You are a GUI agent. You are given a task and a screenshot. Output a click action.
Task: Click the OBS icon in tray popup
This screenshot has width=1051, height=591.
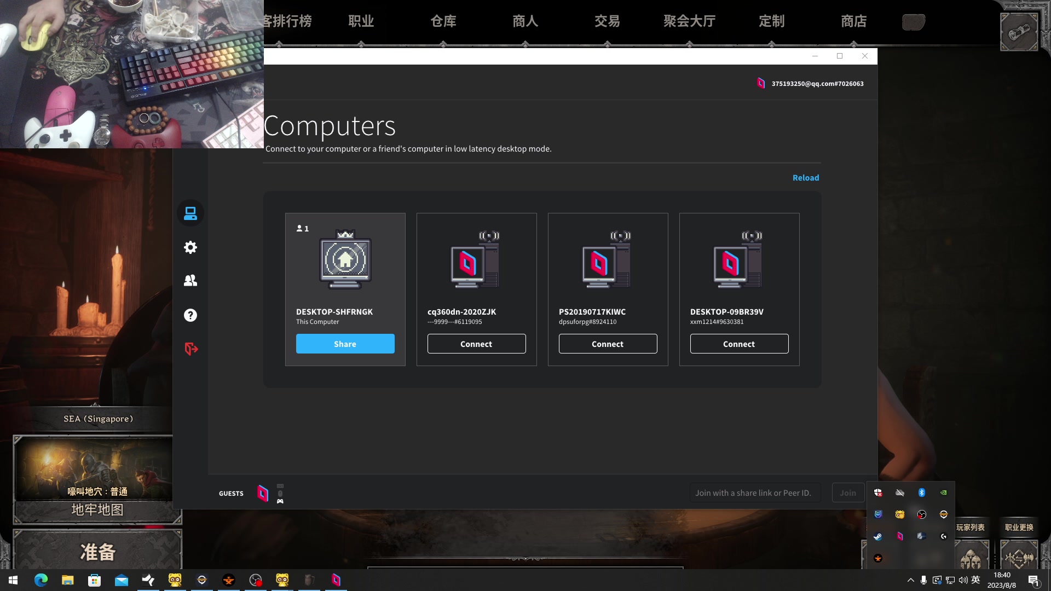922,514
